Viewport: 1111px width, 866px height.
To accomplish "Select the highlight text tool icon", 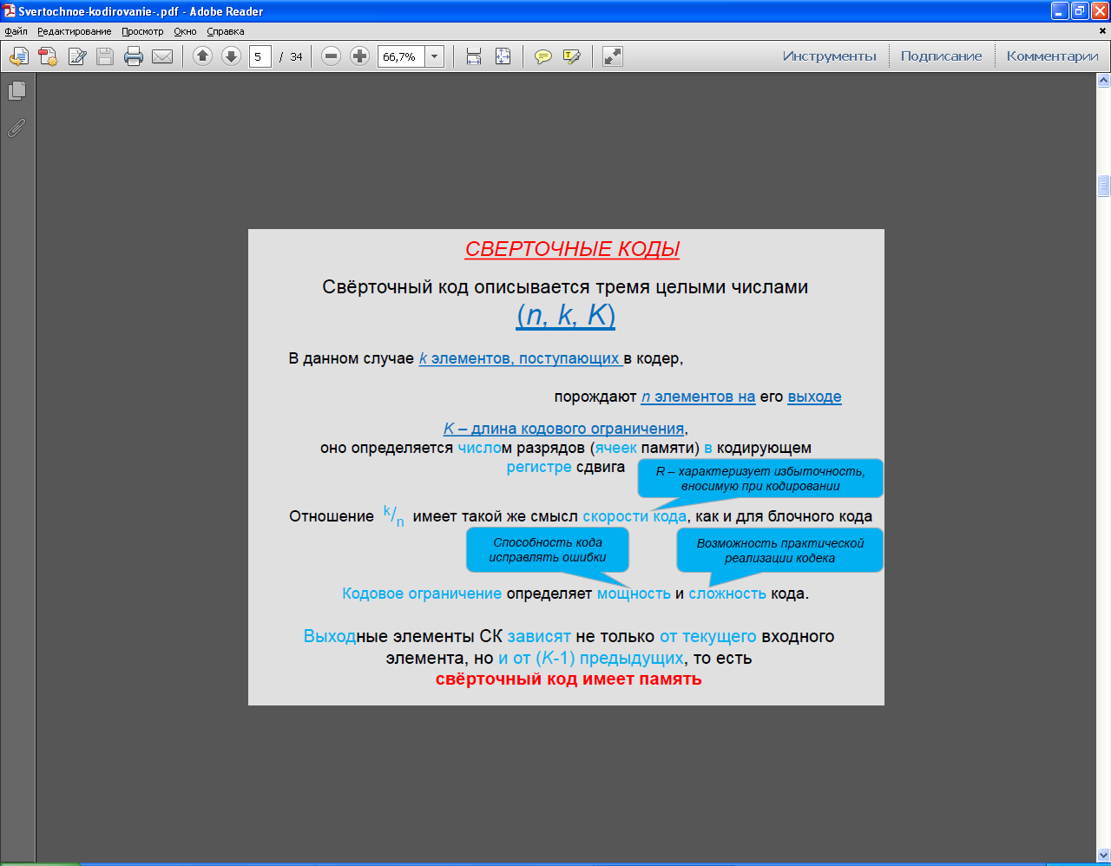I will click(572, 56).
